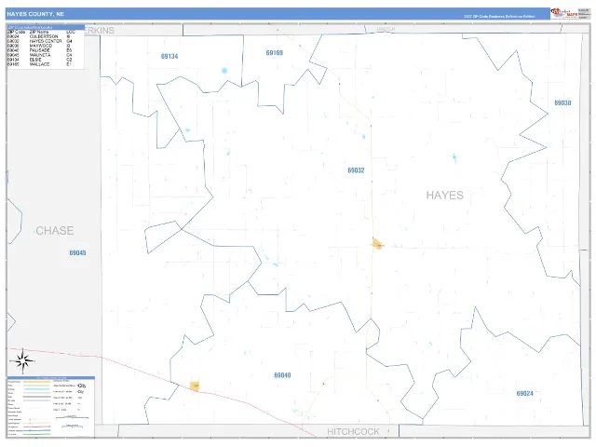Select the ELSIE row in ZIP index
The image size is (596, 447).
tap(41, 60)
